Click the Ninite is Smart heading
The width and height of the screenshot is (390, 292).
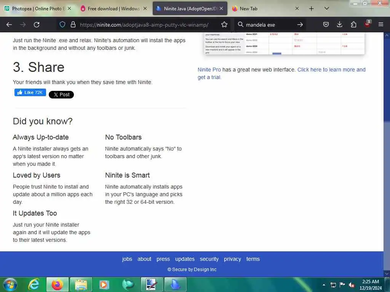[x=127, y=175]
